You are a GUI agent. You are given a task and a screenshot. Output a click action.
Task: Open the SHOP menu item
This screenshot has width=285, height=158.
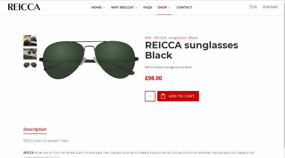162,7
